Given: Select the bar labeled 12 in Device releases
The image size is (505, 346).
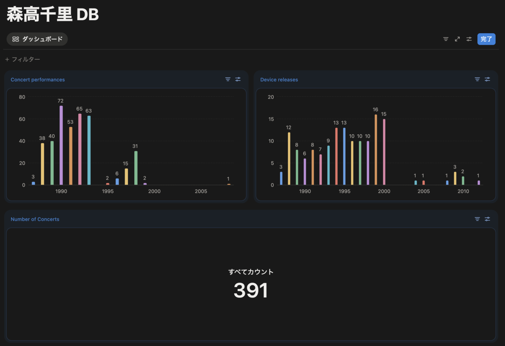Looking at the screenshot, I should click(289, 159).
